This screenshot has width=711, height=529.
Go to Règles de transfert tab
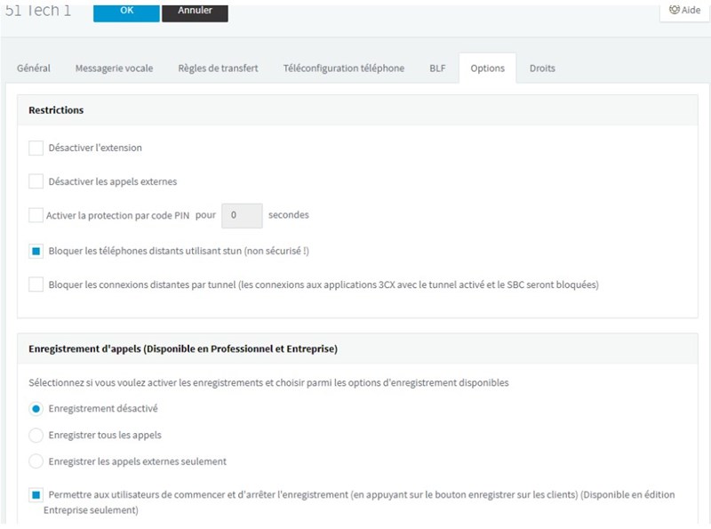point(218,68)
